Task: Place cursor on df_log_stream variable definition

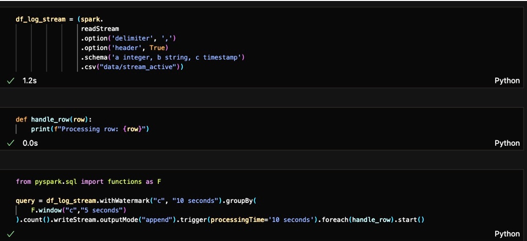Action: tap(40, 19)
